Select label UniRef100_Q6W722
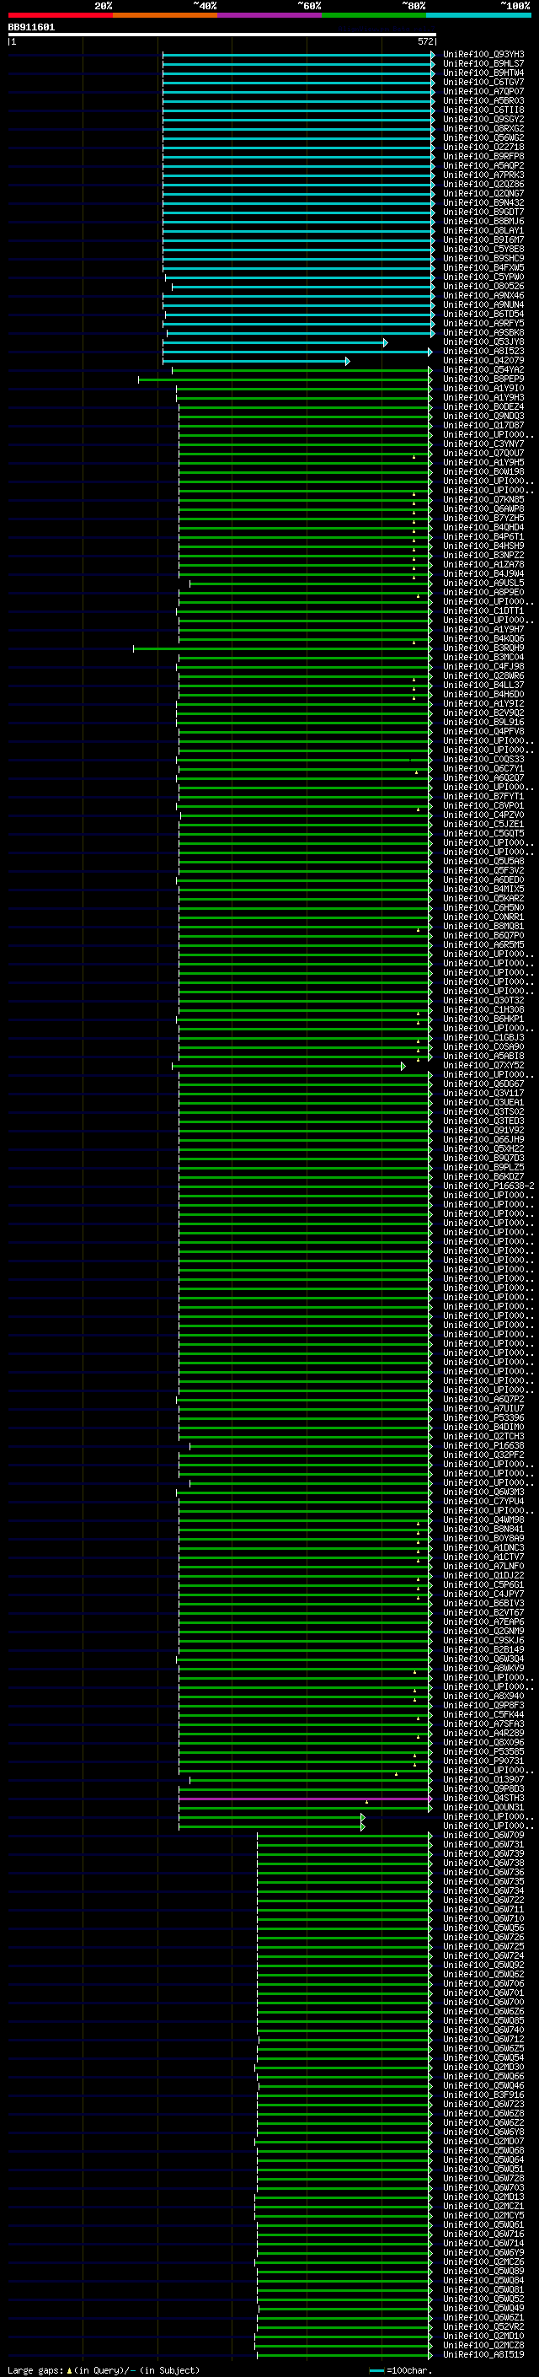The height and width of the screenshot is (2377, 539). click(483, 1900)
